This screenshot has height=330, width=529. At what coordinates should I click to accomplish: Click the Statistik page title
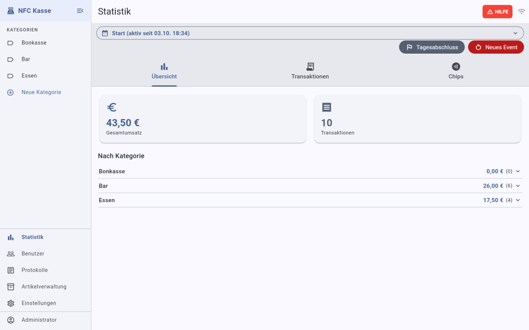(114, 11)
